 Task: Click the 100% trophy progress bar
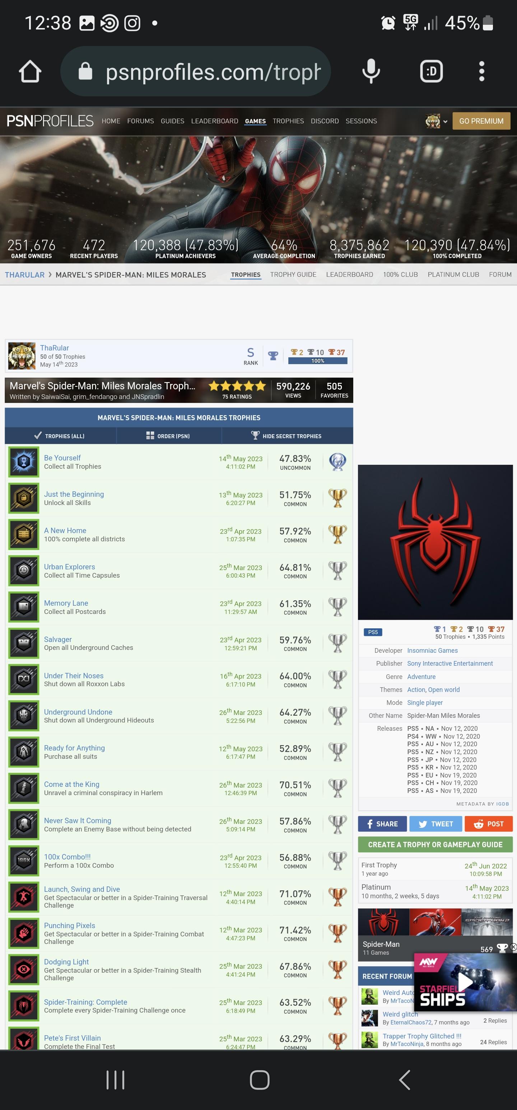coord(318,361)
